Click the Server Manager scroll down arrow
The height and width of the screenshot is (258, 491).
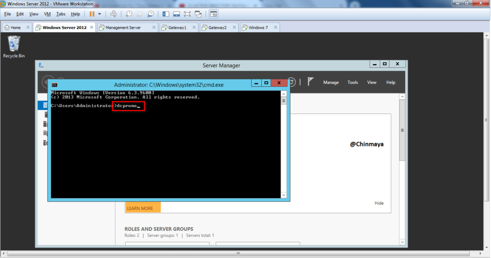(402, 242)
